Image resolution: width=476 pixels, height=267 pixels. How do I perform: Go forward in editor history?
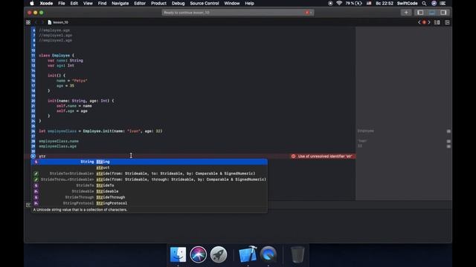(42, 22)
